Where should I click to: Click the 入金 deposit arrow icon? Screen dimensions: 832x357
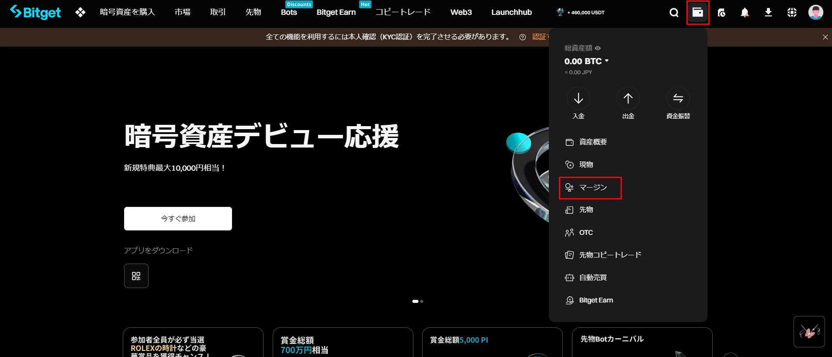point(578,99)
